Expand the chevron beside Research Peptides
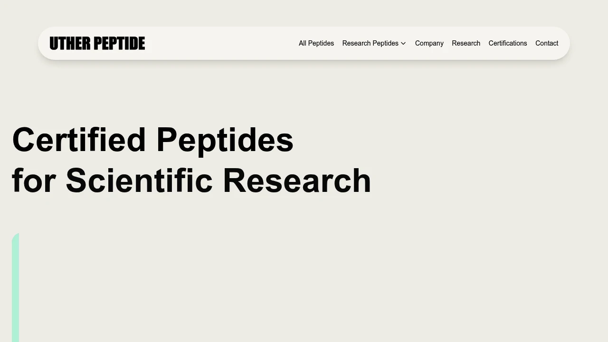The width and height of the screenshot is (608, 342). click(x=403, y=44)
